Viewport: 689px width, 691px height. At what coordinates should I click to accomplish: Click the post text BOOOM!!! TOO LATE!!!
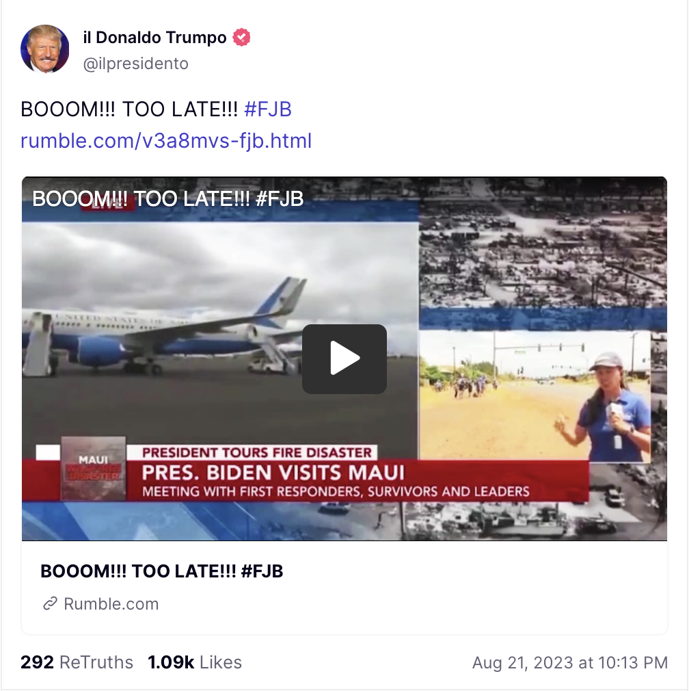[129, 109]
